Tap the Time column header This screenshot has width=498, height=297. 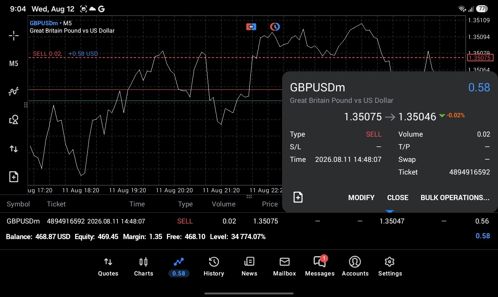click(137, 204)
